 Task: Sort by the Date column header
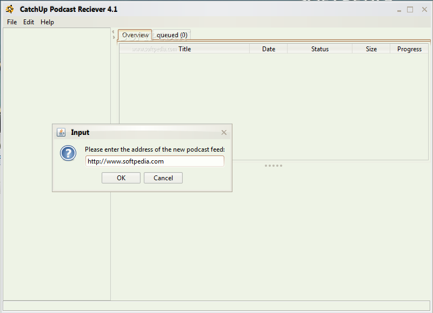(x=269, y=49)
